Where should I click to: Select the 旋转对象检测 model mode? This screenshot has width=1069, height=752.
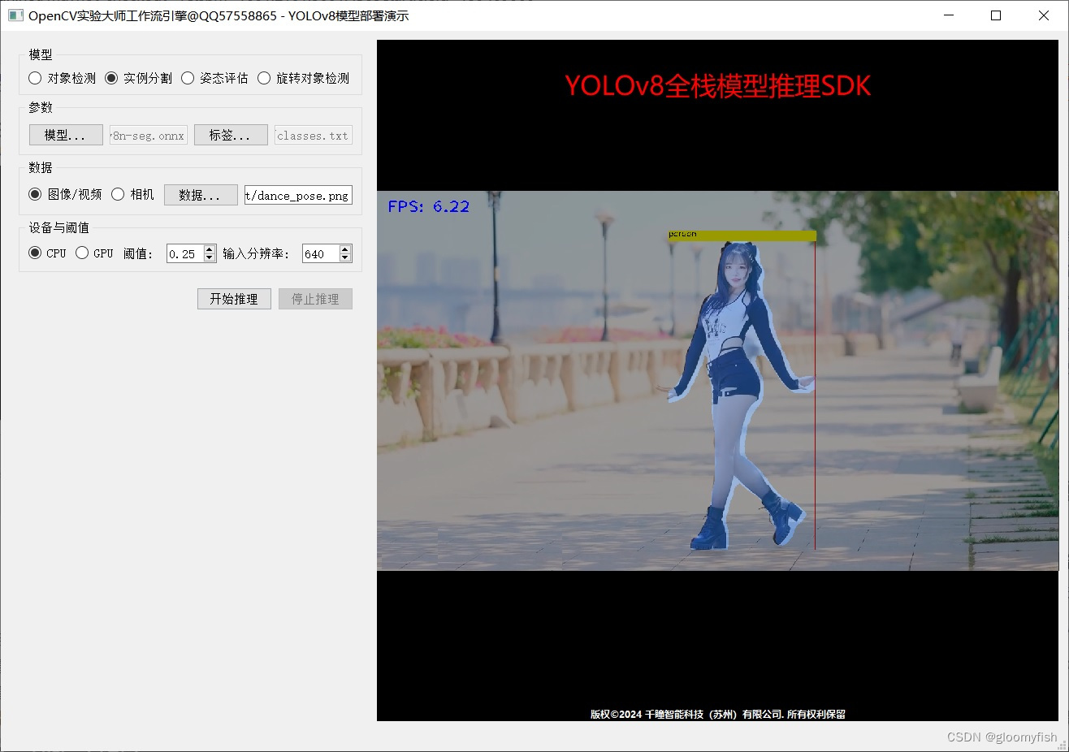(263, 78)
